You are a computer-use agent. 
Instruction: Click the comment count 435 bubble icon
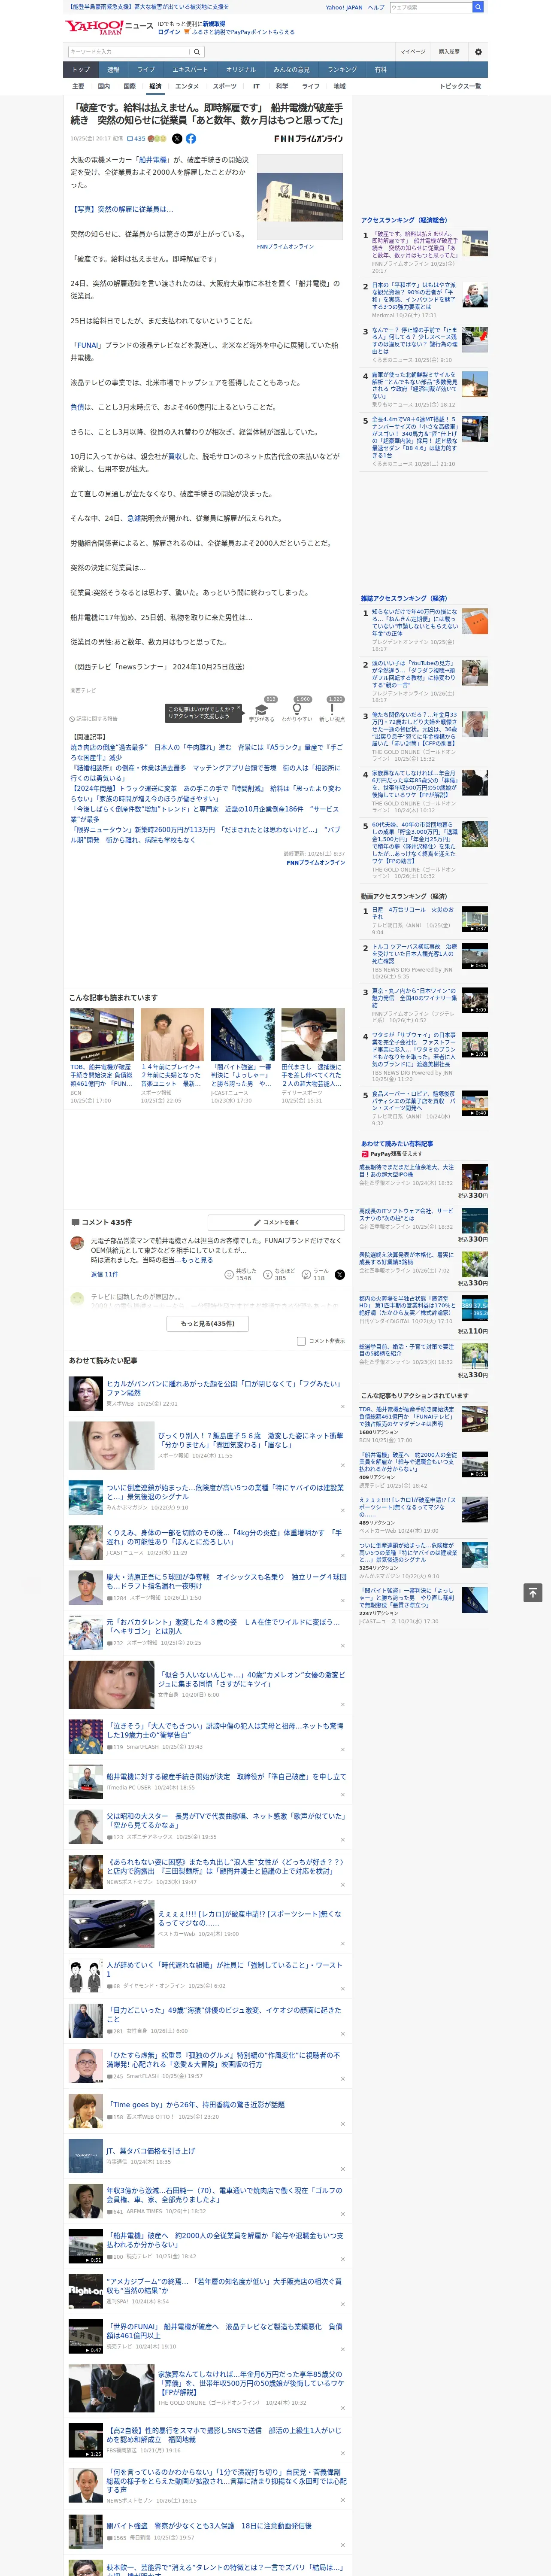click(x=137, y=139)
